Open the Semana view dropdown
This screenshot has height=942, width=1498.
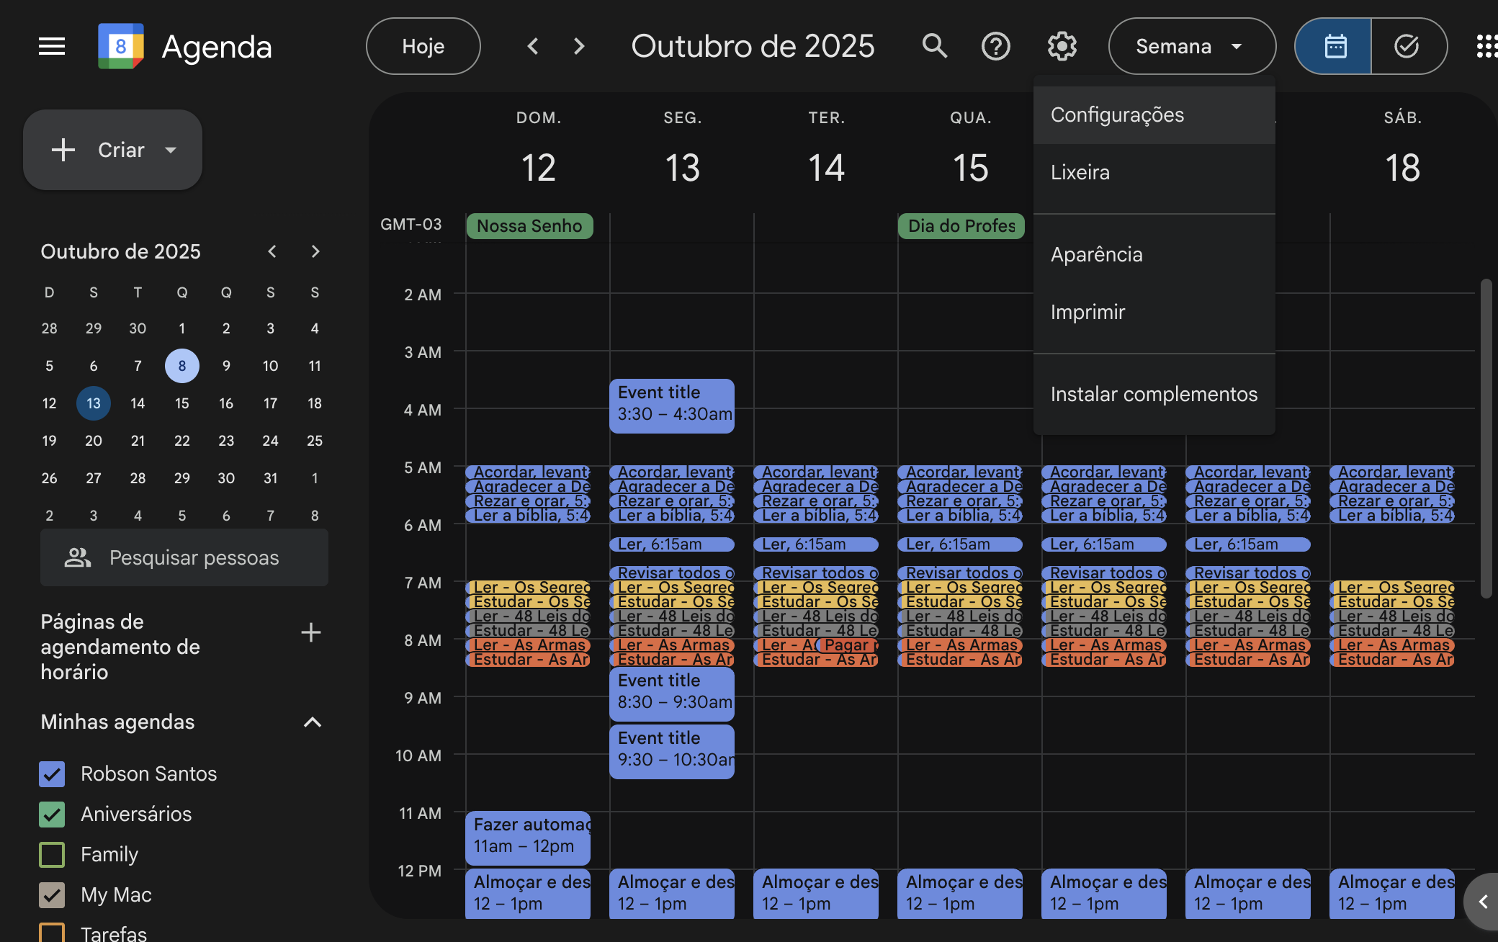coord(1192,47)
